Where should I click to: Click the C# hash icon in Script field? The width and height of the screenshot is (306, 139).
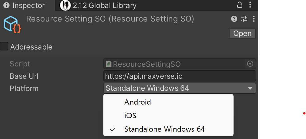coord(109,64)
